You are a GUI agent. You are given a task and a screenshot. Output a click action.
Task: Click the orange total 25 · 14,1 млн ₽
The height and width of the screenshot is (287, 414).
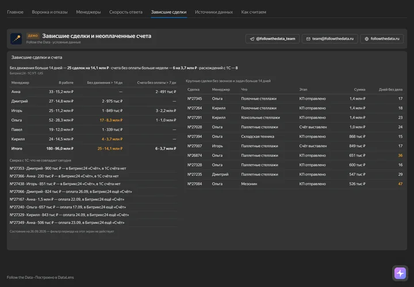tap(110, 149)
